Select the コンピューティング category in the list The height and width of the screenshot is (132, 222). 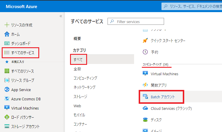[x=85, y=78]
